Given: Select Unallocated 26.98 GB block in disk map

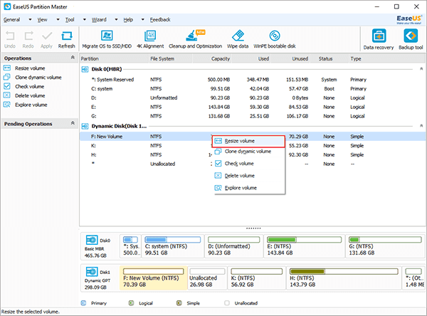Looking at the screenshot, I should (207, 278).
